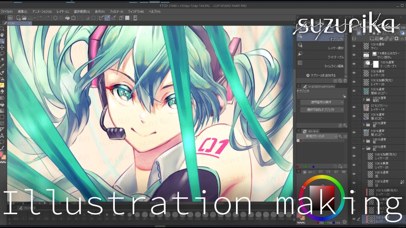Viewport: 406px width, 228px height.
Task: Edit color set with wrench icon
Action: coord(340,136)
